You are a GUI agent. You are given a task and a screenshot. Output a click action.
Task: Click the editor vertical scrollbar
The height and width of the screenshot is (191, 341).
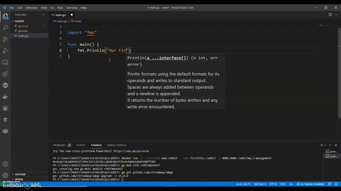339,74
